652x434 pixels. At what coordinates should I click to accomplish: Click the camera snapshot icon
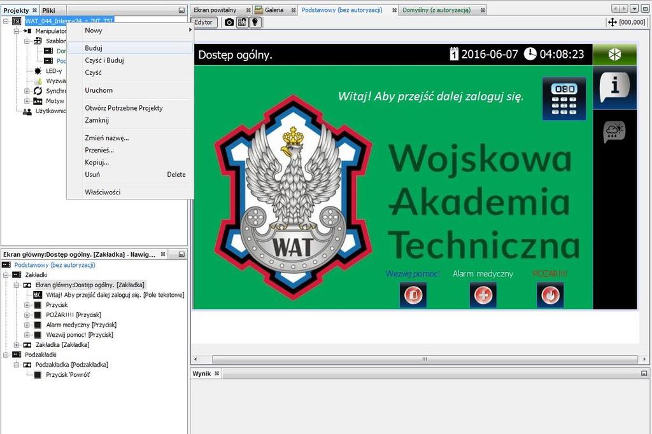(229, 22)
